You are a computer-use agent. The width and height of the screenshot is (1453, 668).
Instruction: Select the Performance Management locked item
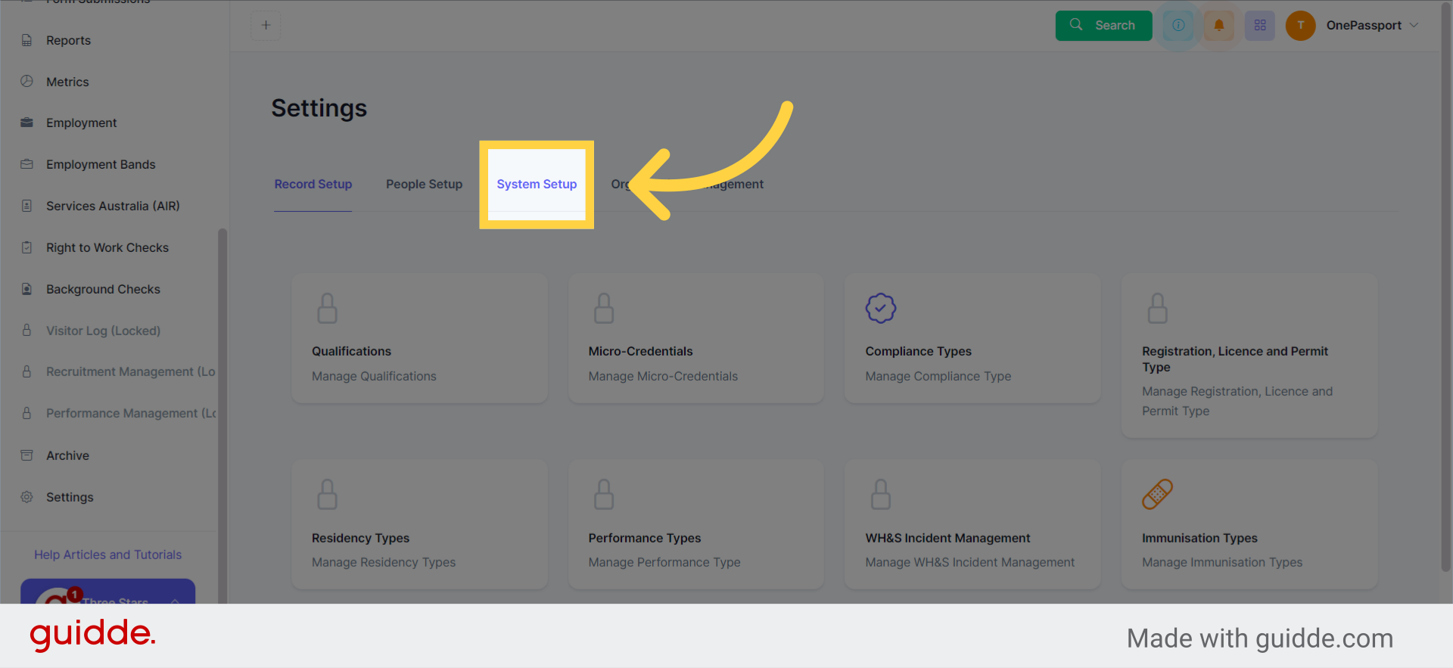pos(131,413)
